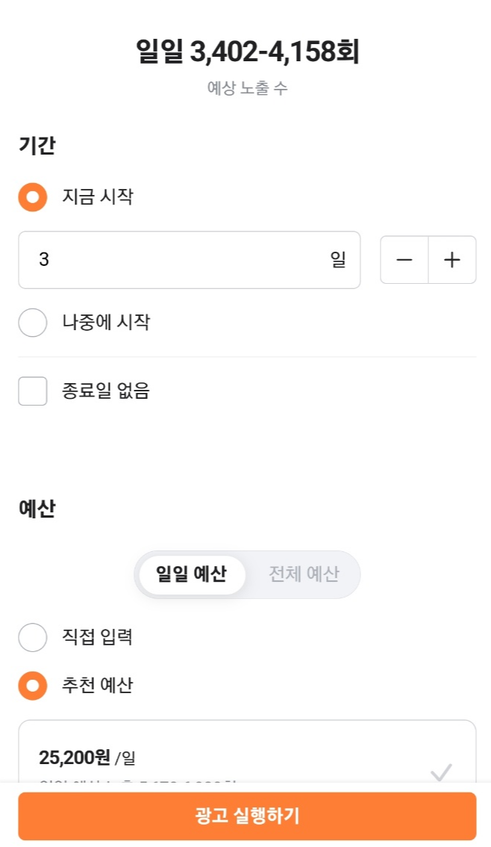Switch to the 일일 예산 tab
The height and width of the screenshot is (847, 491).
click(x=191, y=574)
